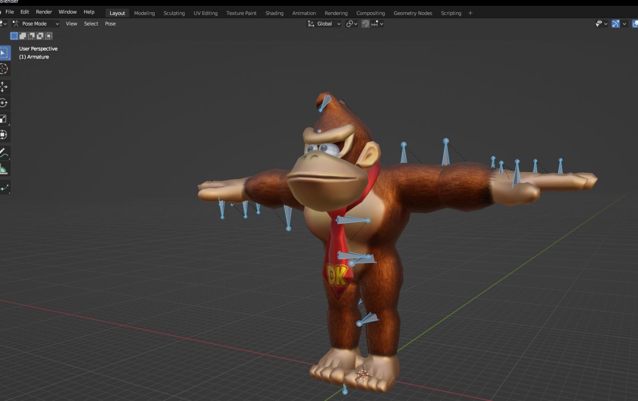Open the Pose menu
Image resolution: width=638 pixels, height=401 pixels.
point(110,24)
